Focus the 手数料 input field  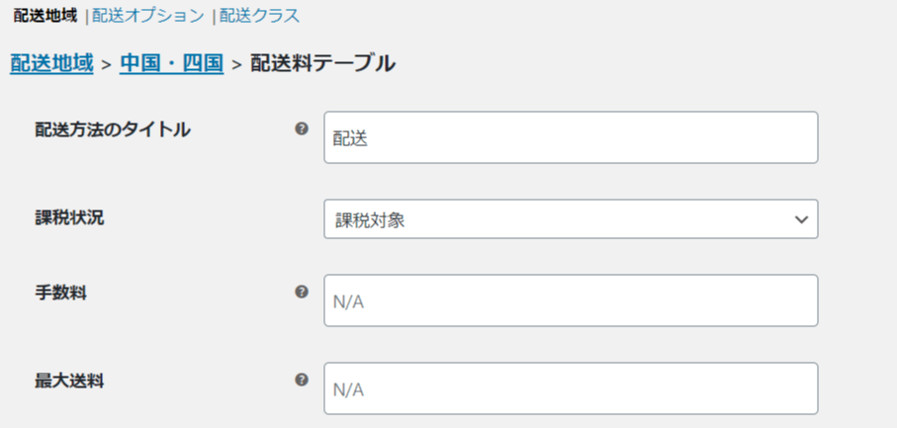tap(571, 300)
